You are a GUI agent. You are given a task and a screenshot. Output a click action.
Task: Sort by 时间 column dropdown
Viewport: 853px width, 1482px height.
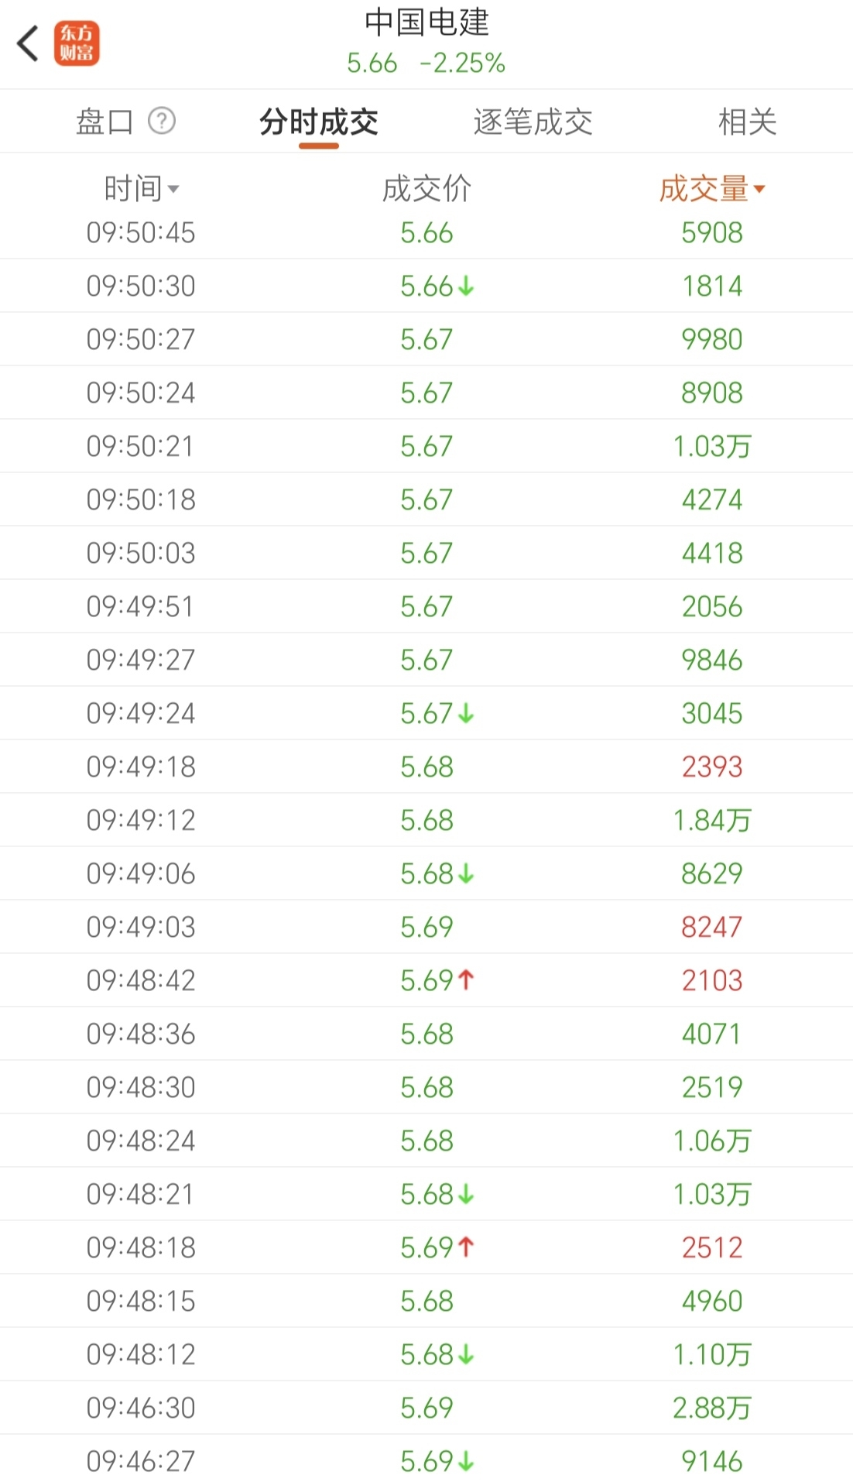tap(141, 189)
